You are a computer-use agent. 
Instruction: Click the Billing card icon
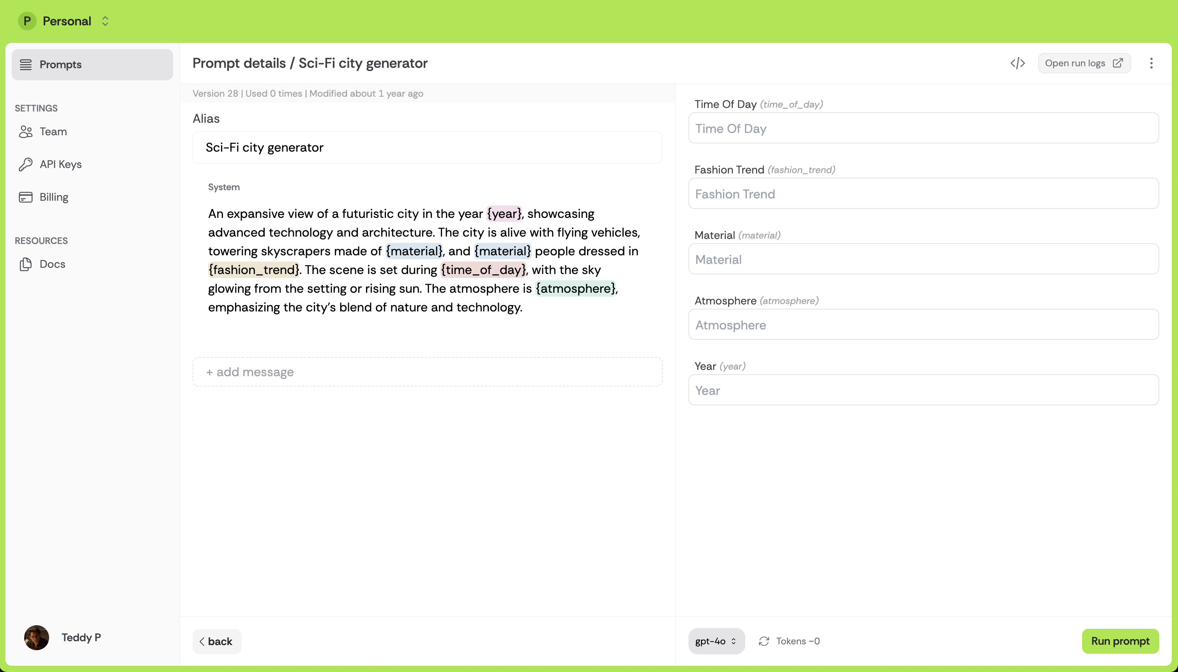coord(26,196)
